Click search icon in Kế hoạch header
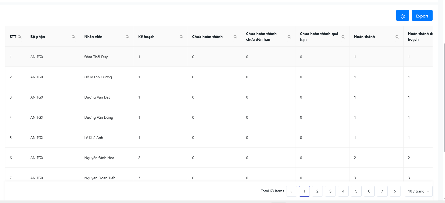The height and width of the screenshot is (203, 445). (181, 37)
